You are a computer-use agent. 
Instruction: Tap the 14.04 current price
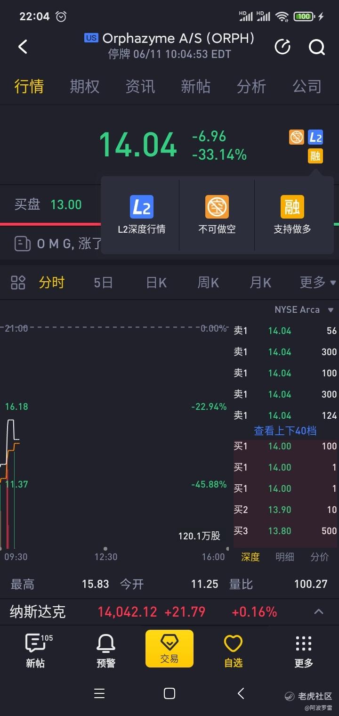[x=137, y=145]
